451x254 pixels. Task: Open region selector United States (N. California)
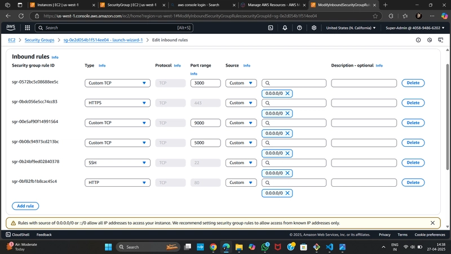click(351, 28)
